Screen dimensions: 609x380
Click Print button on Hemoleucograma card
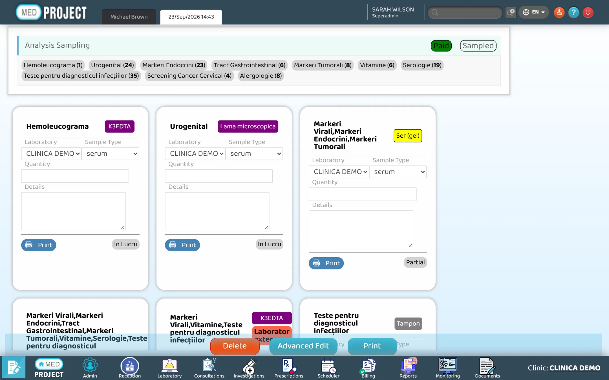click(x=39, y=245)
